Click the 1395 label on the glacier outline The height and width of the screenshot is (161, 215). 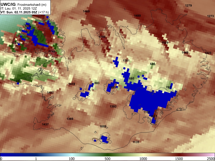[113, 88]
